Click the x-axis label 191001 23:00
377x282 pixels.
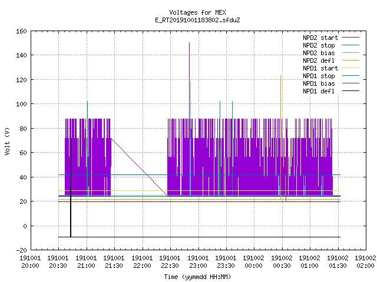[198, 262]
